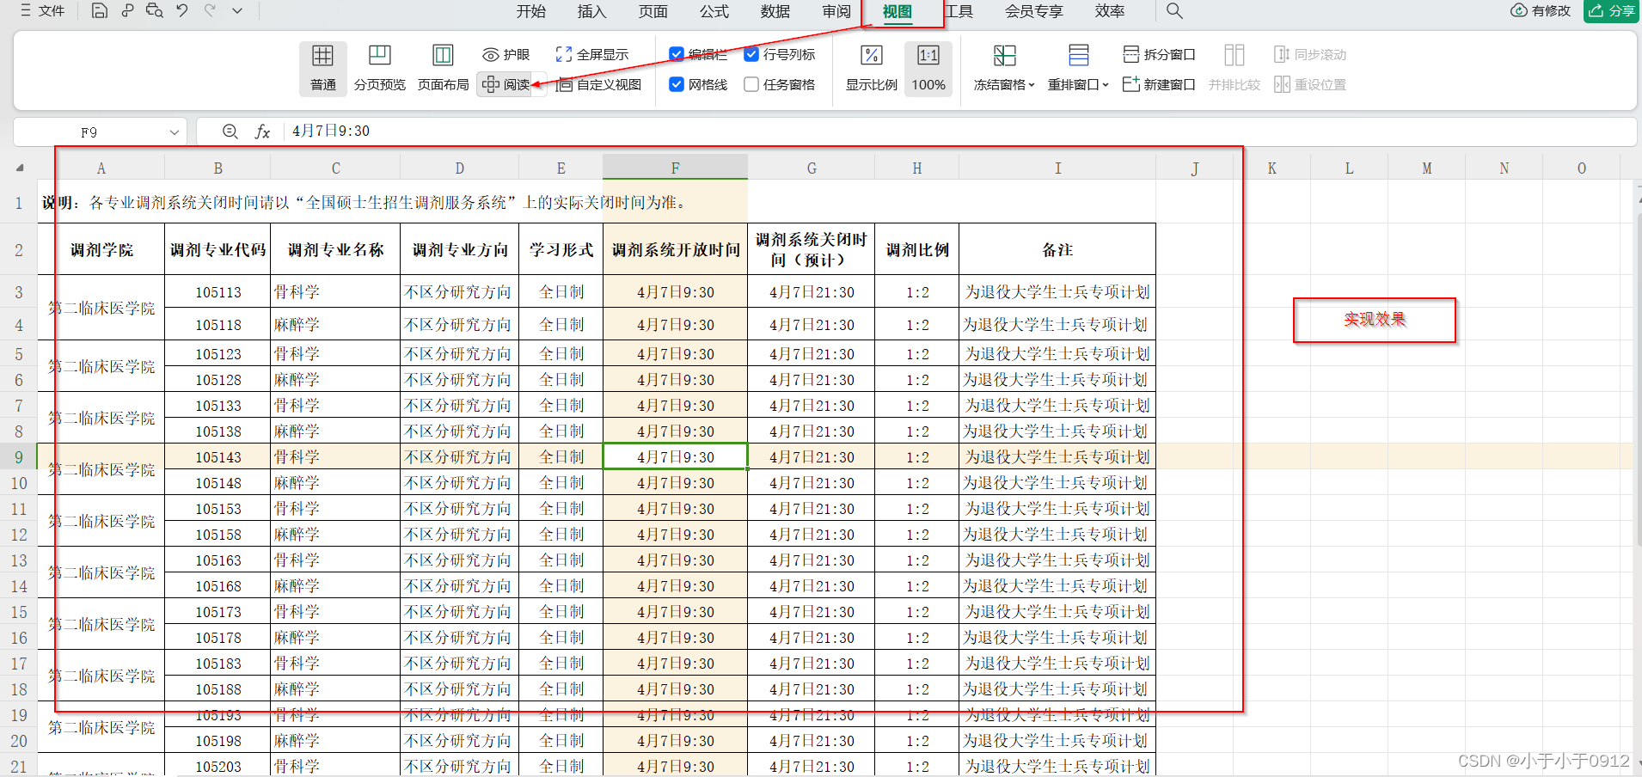Open Custom Views (自定义视图)

[x=599, y=84]
